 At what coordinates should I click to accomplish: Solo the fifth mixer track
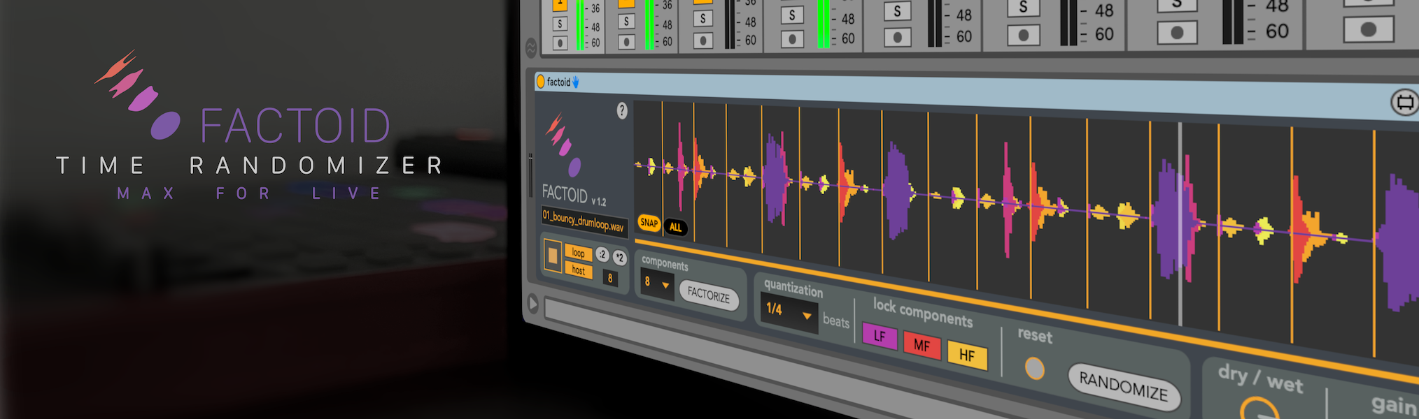[x=897, y=11]
